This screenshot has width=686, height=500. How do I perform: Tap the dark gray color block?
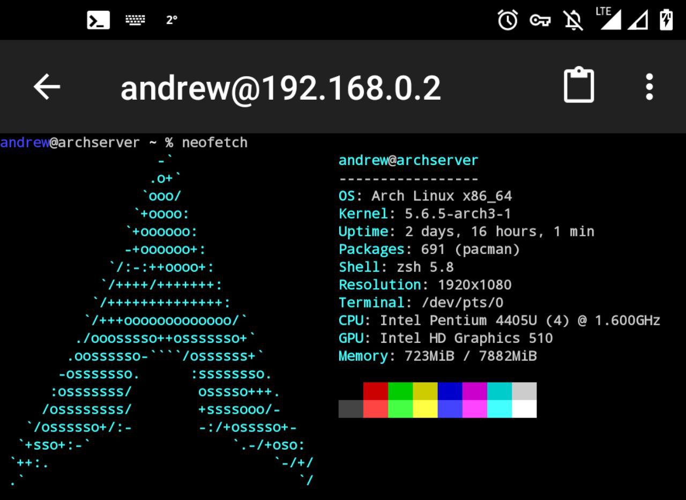pyautogui.click(x=351, y=409)
